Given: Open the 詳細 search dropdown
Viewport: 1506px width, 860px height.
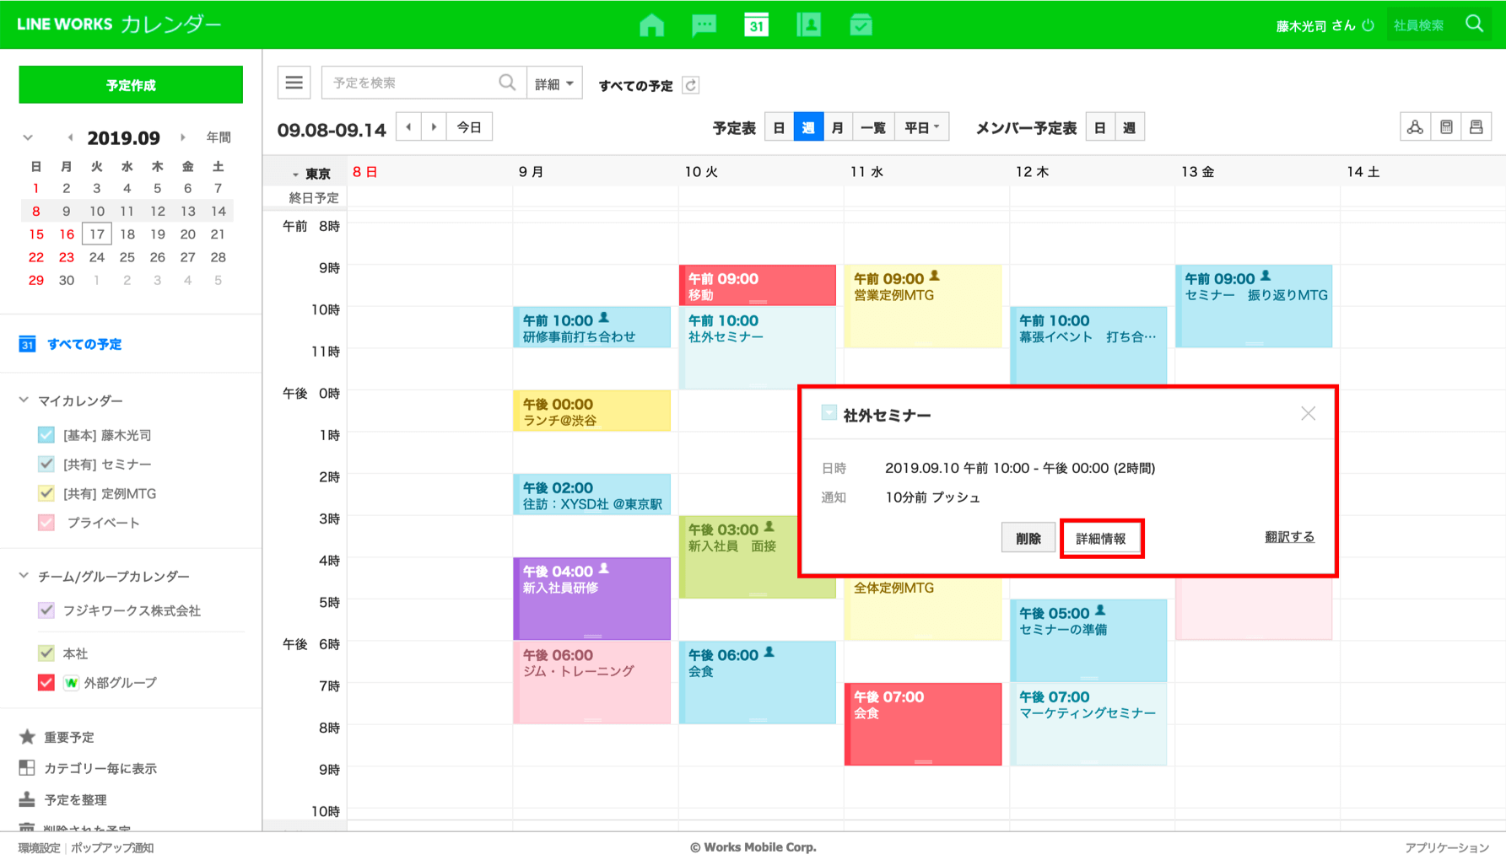Looking at the screenshot, I should (x=554, y=83).
